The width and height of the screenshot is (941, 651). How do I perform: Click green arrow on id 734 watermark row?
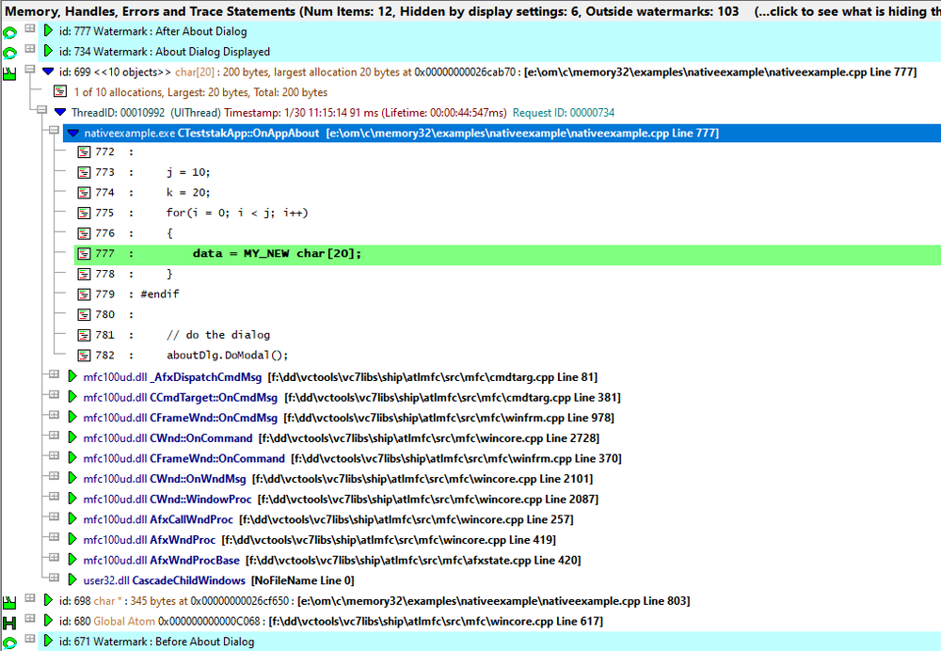tap(49, 51)
